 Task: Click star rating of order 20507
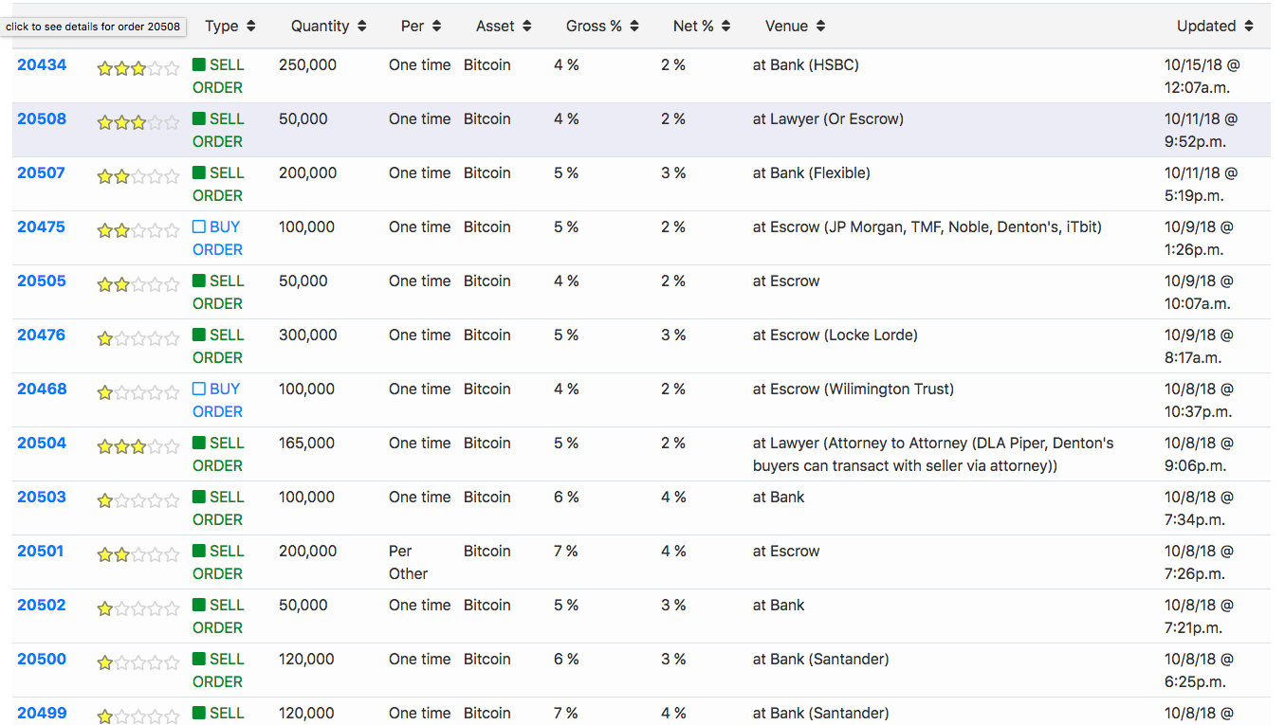tap(138, 176)
